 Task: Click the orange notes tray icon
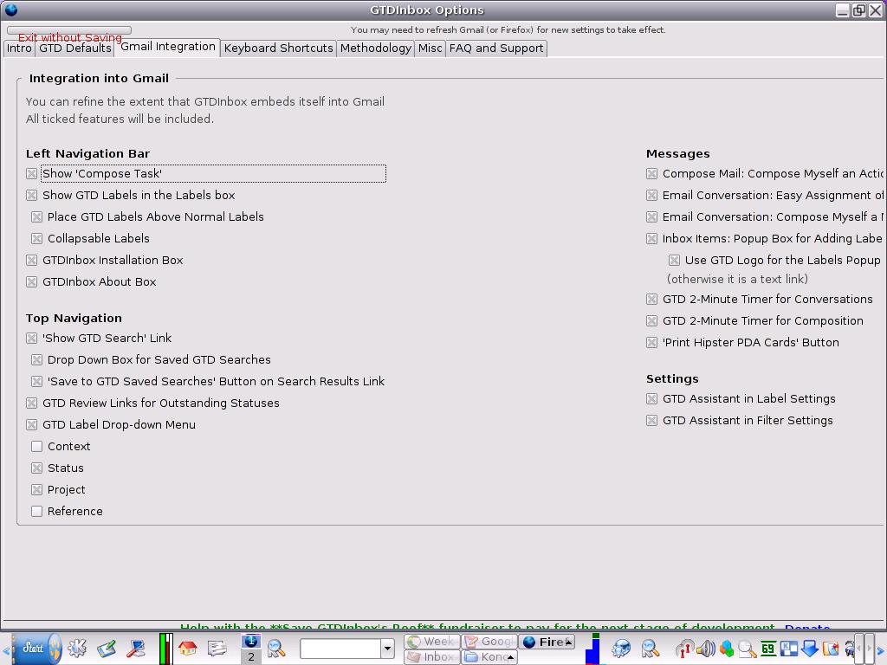pos(831,648)
